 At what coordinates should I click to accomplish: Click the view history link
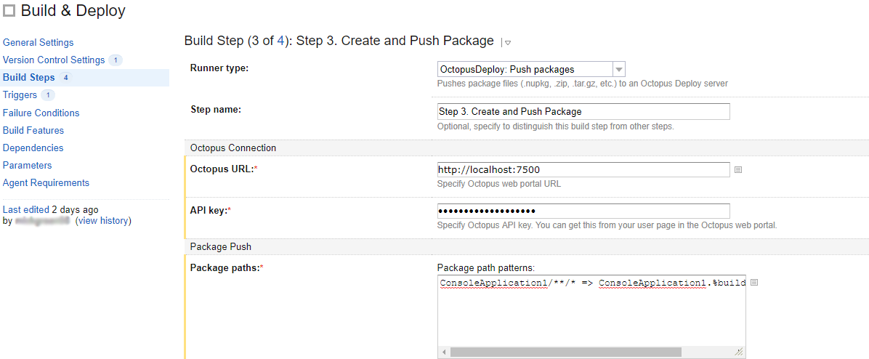tap(103, 220)
